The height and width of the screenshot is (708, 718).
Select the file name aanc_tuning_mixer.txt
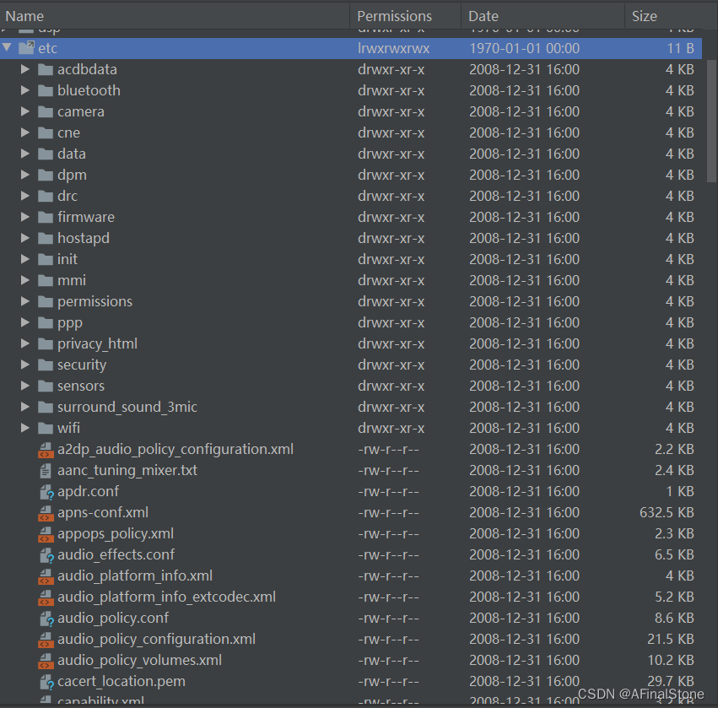[x=127, y=470]
